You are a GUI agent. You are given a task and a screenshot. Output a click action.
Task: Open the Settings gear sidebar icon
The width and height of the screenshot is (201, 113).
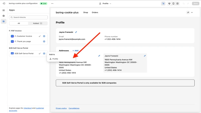4,16
